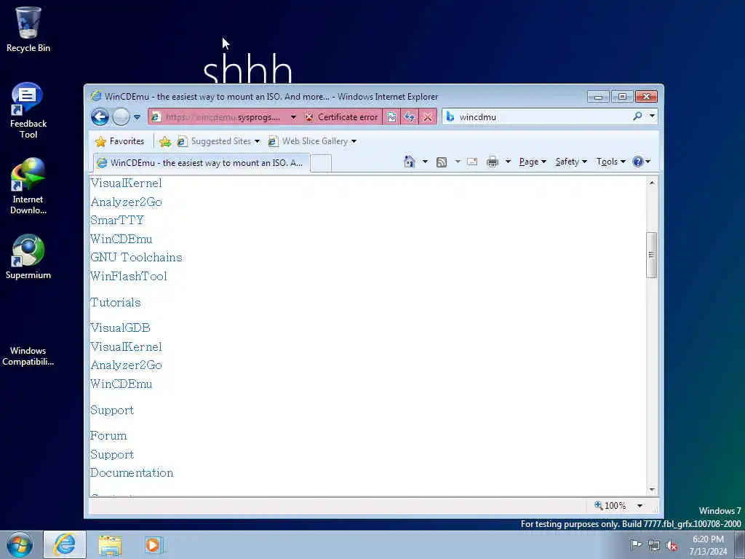
Task: Click the Home icon in command bar
Action: (409, 162)
